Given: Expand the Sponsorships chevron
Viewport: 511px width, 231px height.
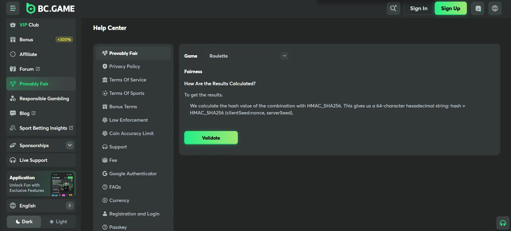Looking at the screenshot, I should coord(70,145).
